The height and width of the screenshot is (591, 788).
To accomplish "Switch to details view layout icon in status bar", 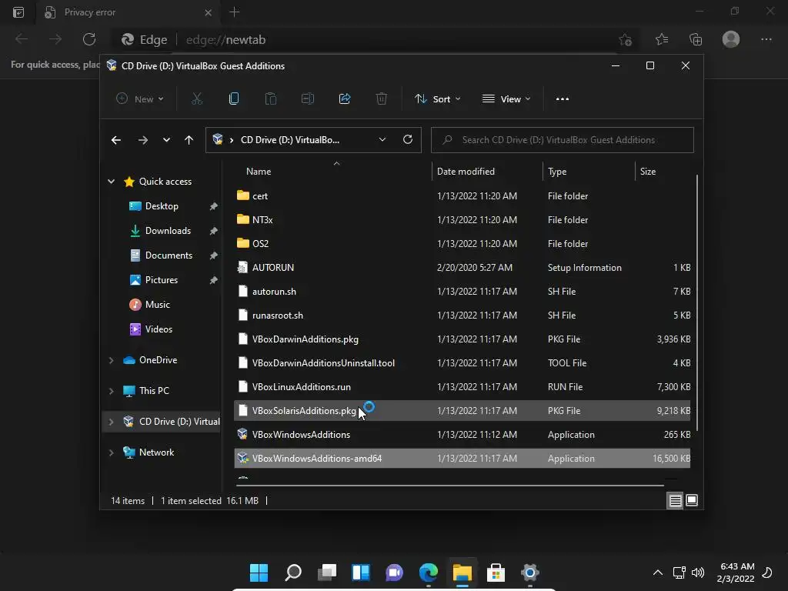I will pyautogui.click(x=675, y=500).
